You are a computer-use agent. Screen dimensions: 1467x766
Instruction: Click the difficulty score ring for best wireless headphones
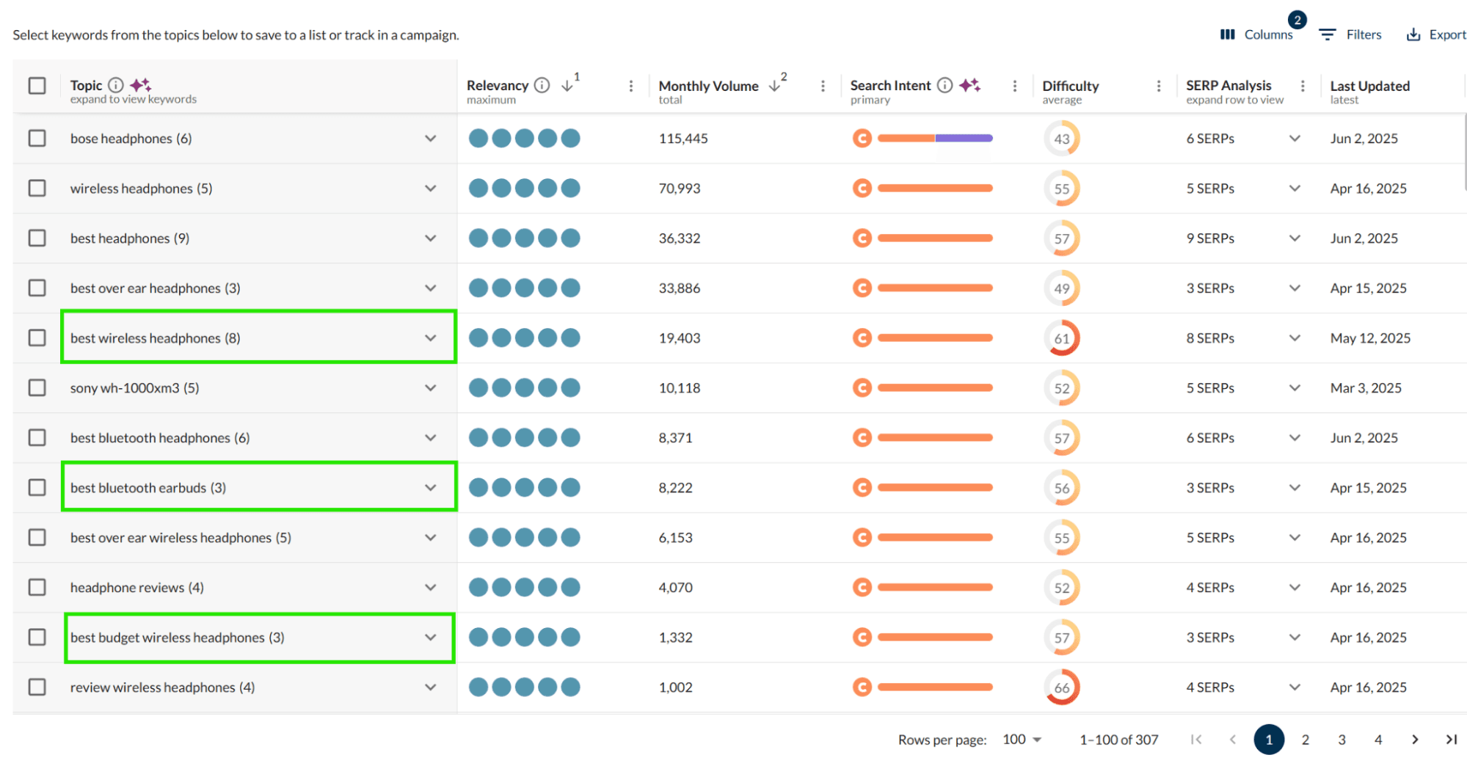[x=1062, y=338]
